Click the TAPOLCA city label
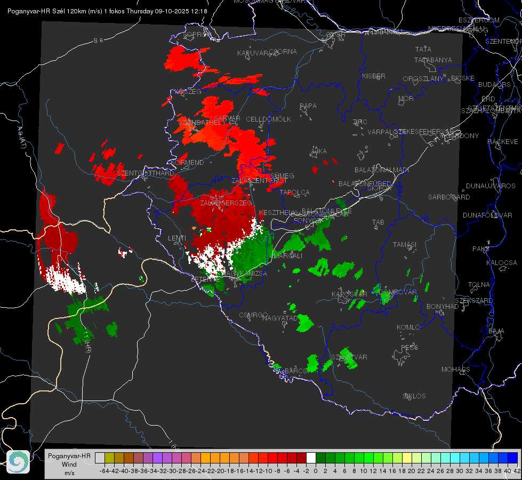The height and width of the screenshot is (480, 522). [x=295, y=192]
